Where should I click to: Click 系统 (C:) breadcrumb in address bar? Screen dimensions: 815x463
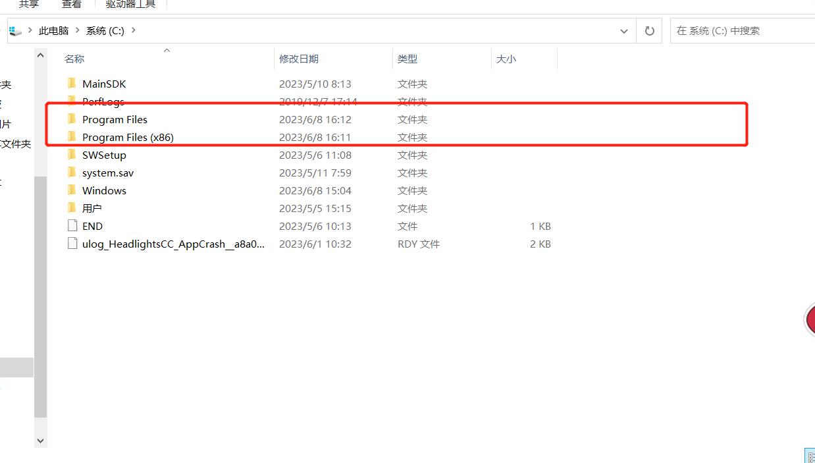(x=105, y=31)
